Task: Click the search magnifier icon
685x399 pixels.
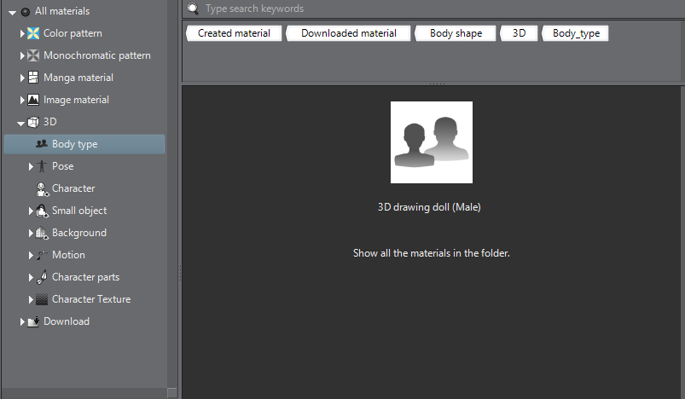Action: (193, 9)
